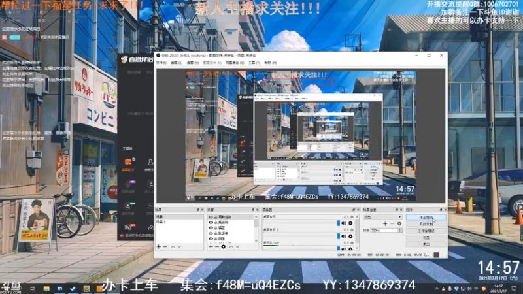
Task: Open the 工具(T) menu in OBS
Action: click(x=254, y=63)
